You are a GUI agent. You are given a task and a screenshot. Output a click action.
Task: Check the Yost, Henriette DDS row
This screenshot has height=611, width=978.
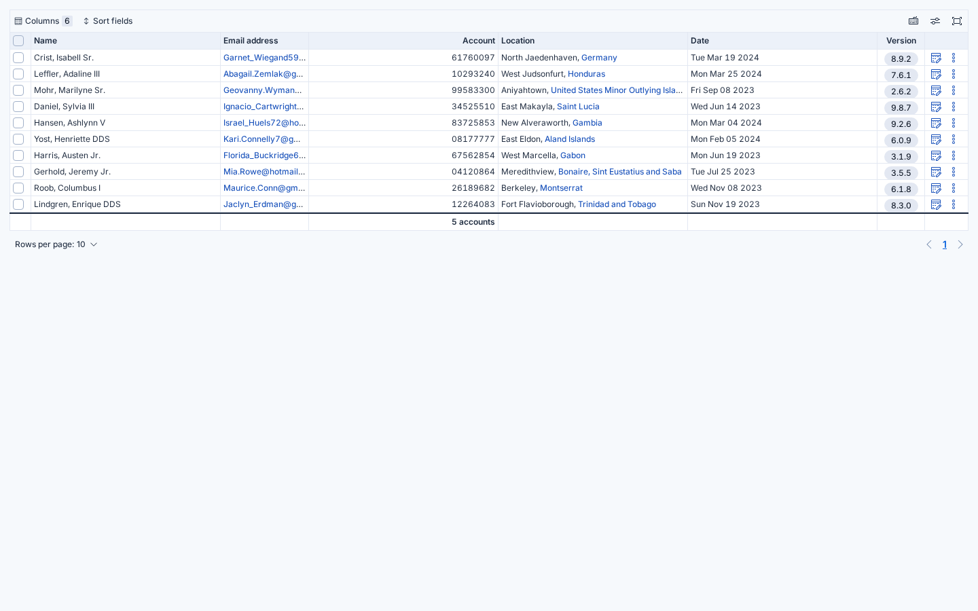pyautogui.click(x=18, y=139)
